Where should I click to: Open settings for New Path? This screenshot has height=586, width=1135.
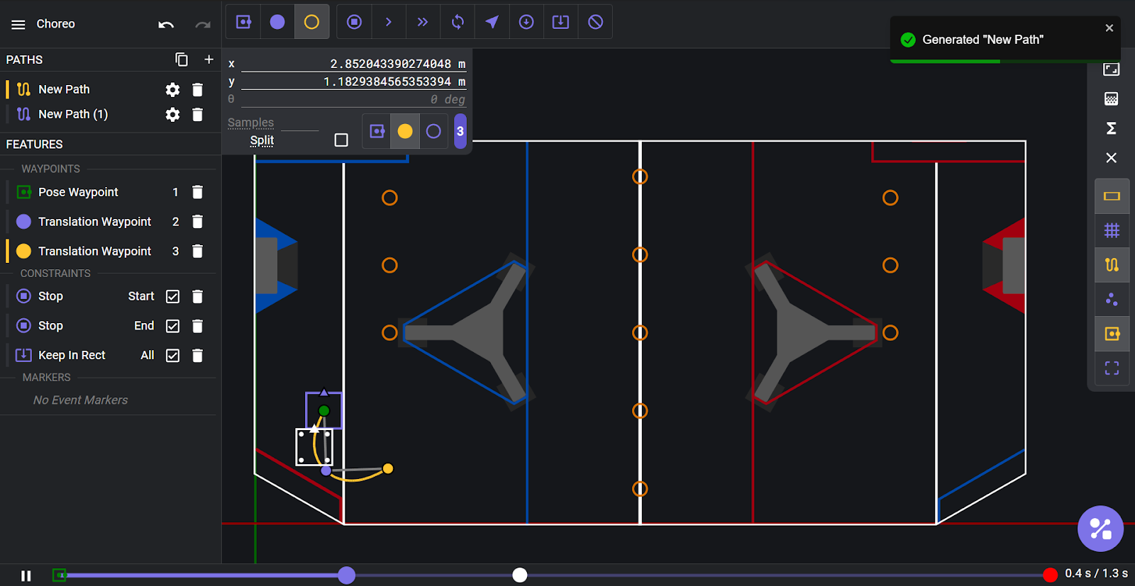(172, 89)
